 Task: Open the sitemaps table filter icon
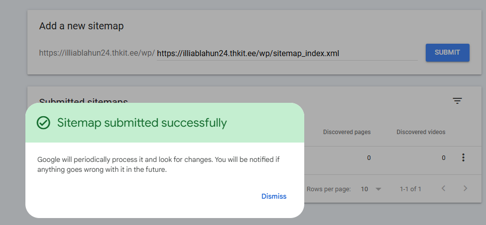(457, 101)
